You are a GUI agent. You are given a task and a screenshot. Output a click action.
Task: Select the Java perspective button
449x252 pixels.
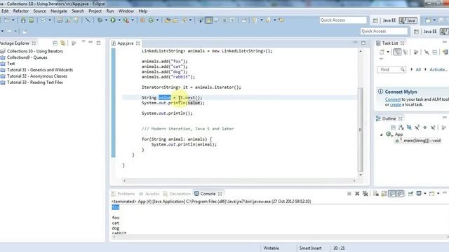click(408, 20)
